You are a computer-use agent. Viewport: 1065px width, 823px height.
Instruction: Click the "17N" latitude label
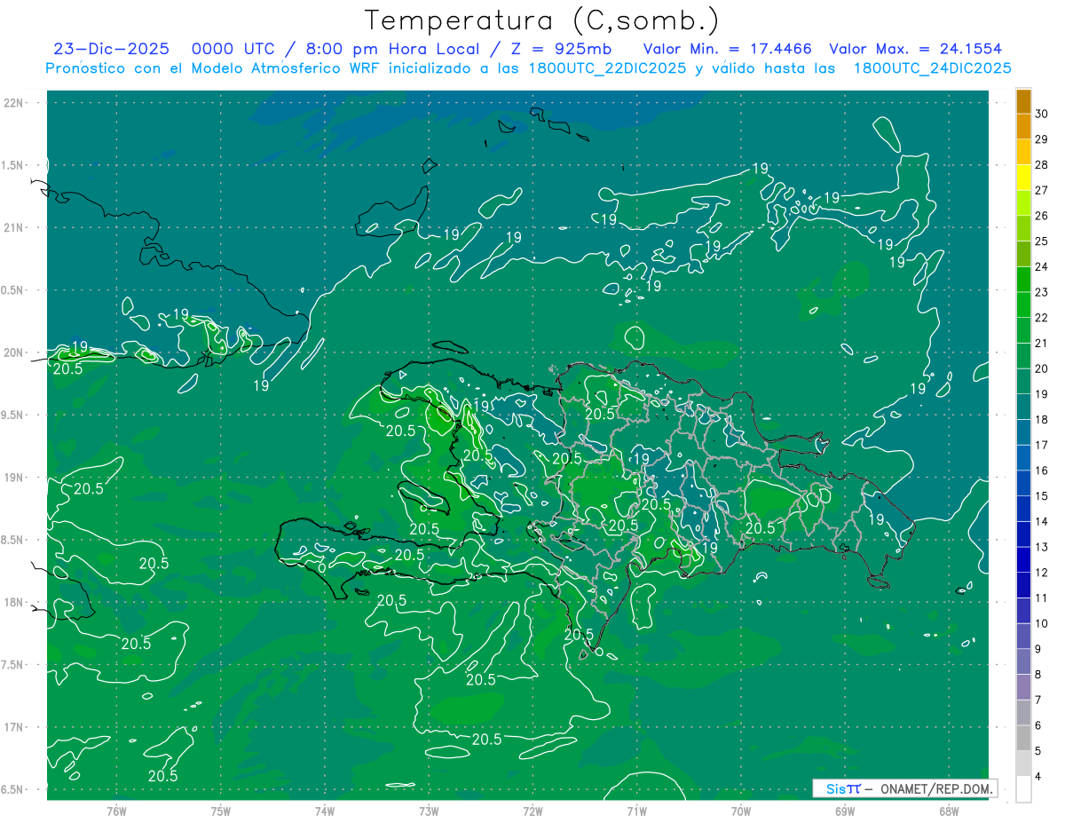click(x=14, y=728)
